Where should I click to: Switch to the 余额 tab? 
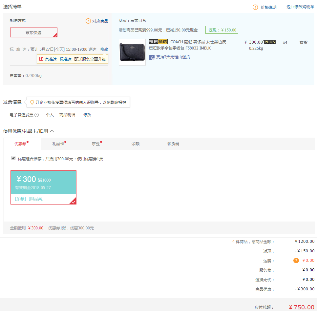(136, 144)
